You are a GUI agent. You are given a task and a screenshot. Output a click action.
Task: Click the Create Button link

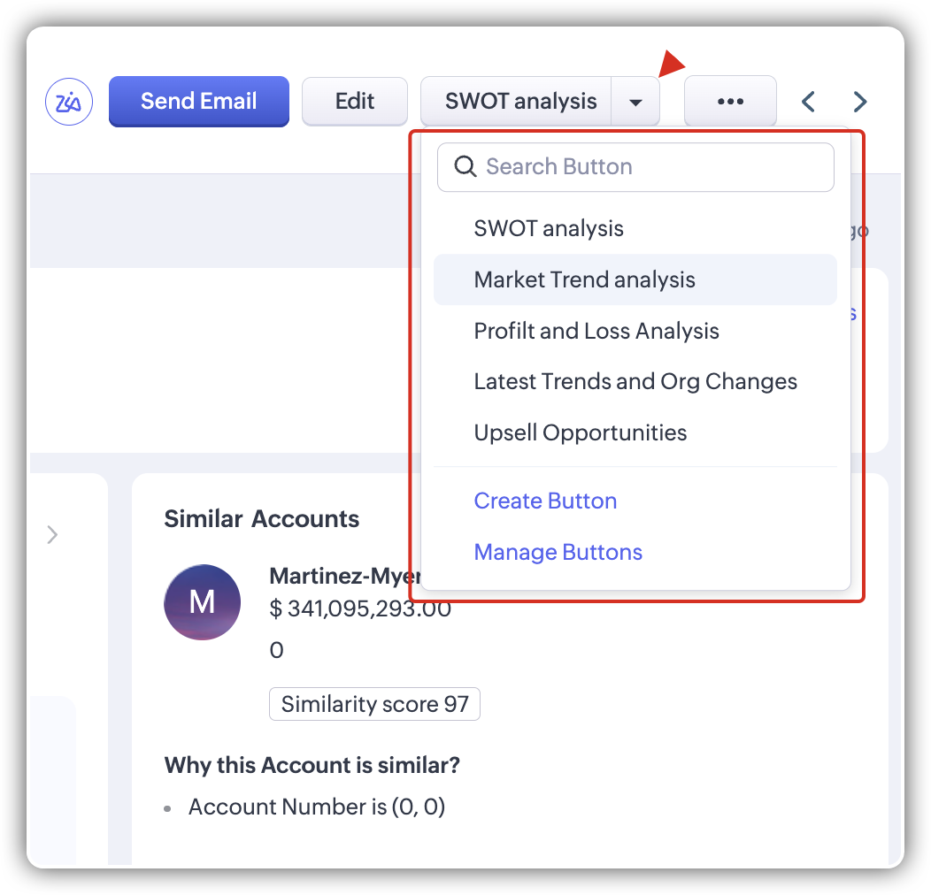[x=545, y=501]
